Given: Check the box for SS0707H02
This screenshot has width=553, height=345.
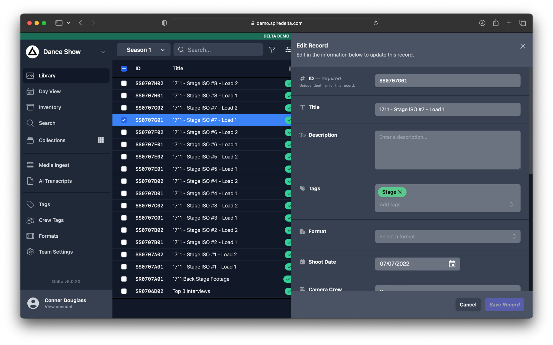Looking at the screenshot, I should click(x=124, y=83).
